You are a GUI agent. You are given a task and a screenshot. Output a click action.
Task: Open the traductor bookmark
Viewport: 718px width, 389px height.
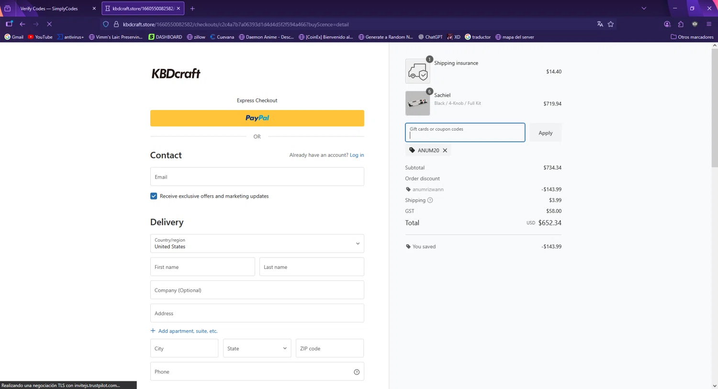(478, 37)
